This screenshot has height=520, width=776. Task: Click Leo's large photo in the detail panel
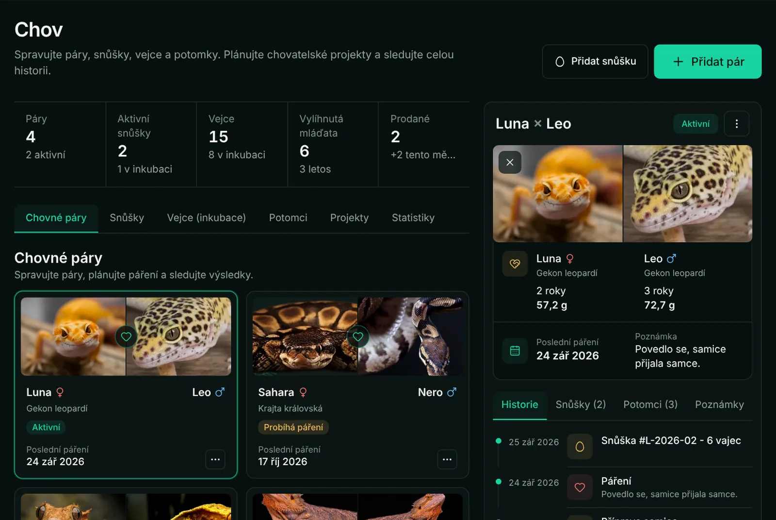pyautogui.click(x=688, y=194)
